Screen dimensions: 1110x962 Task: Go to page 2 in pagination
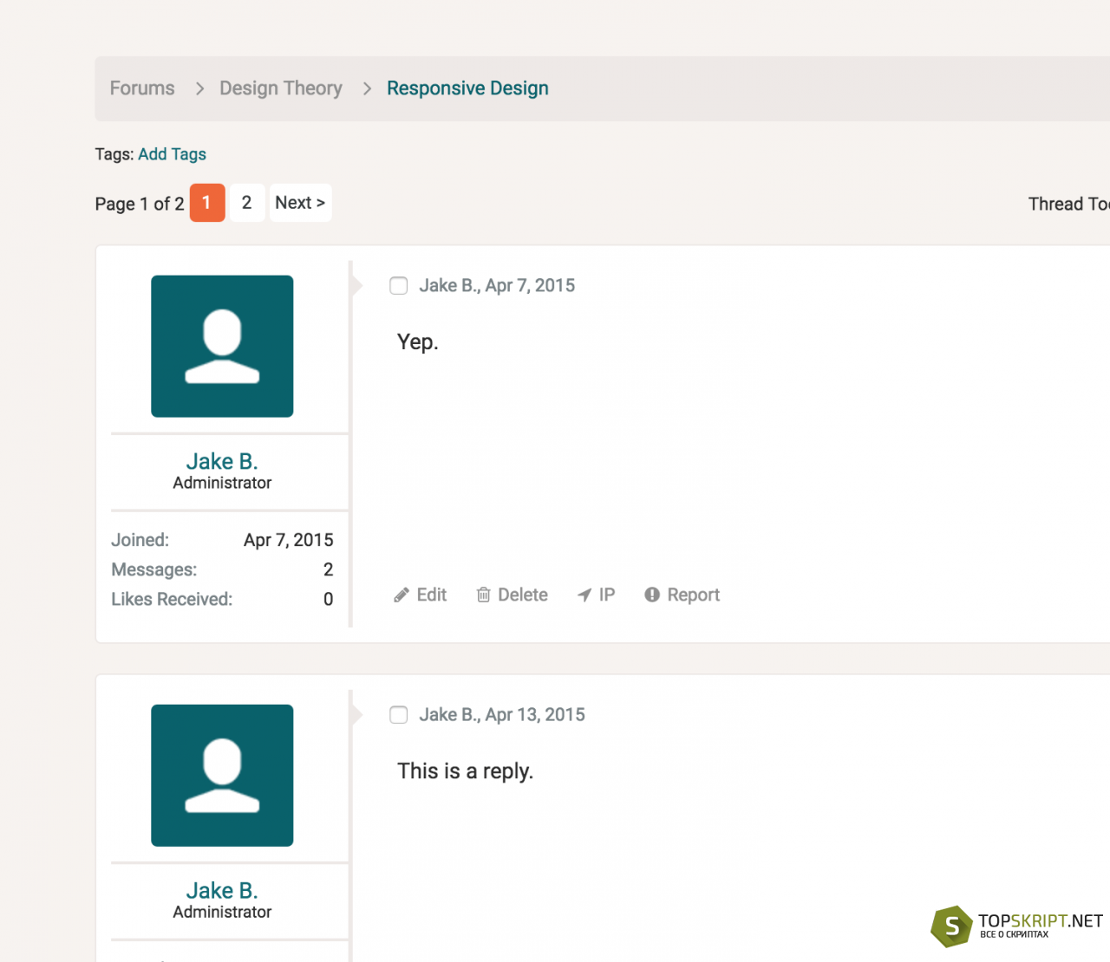[x=247, y=203]
